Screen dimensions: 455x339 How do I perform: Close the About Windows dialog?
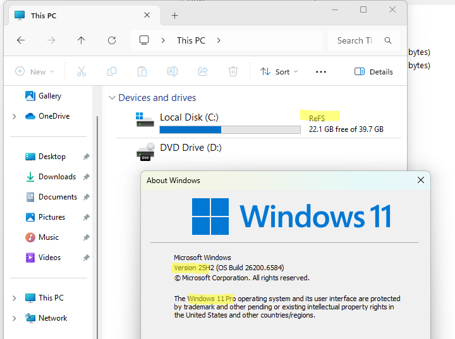tap(420, 180)
